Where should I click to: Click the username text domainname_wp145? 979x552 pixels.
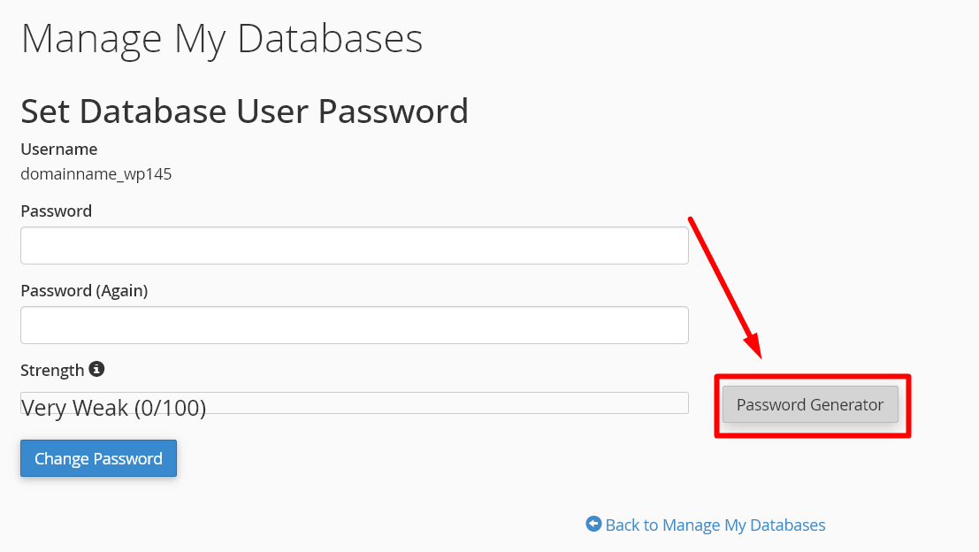[96, 173]
